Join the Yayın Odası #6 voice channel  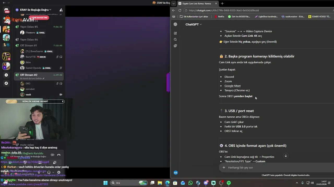coord(39,39)
